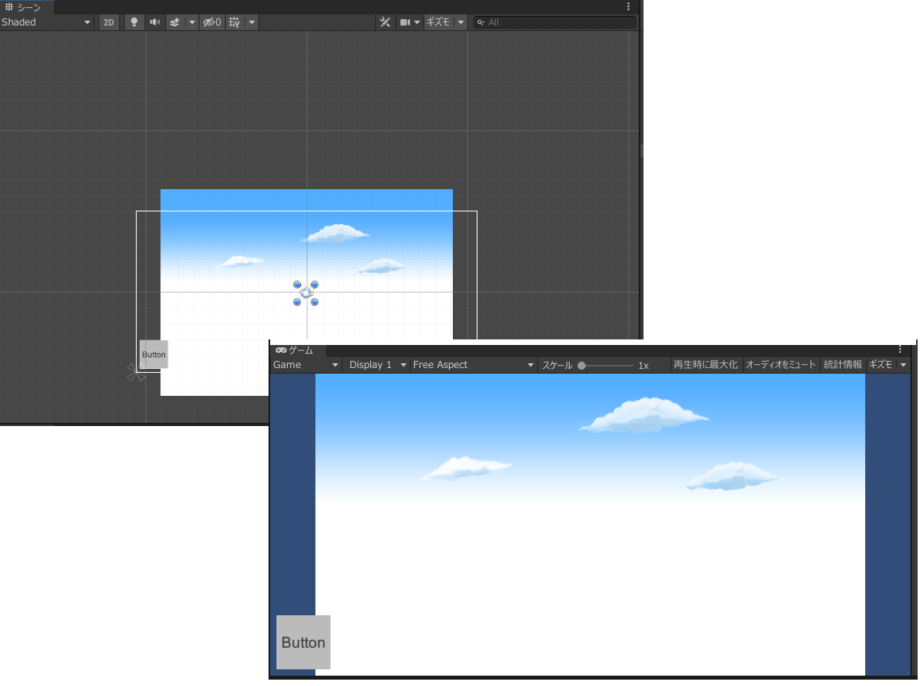This screenshot has height=686, width=924.
Task: Open the Shaded draw mode dropdown
Action: click(x=46, y=22)
